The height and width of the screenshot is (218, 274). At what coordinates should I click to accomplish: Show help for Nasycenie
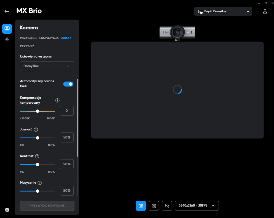40,183
